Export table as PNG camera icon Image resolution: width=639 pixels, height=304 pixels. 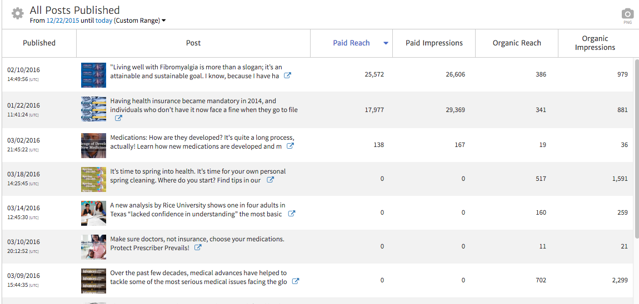627,14
